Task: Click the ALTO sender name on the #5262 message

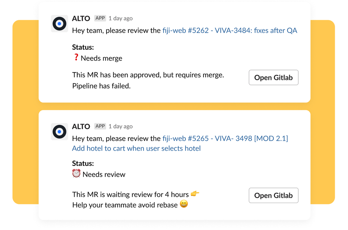Action: (x=81, y=18)
